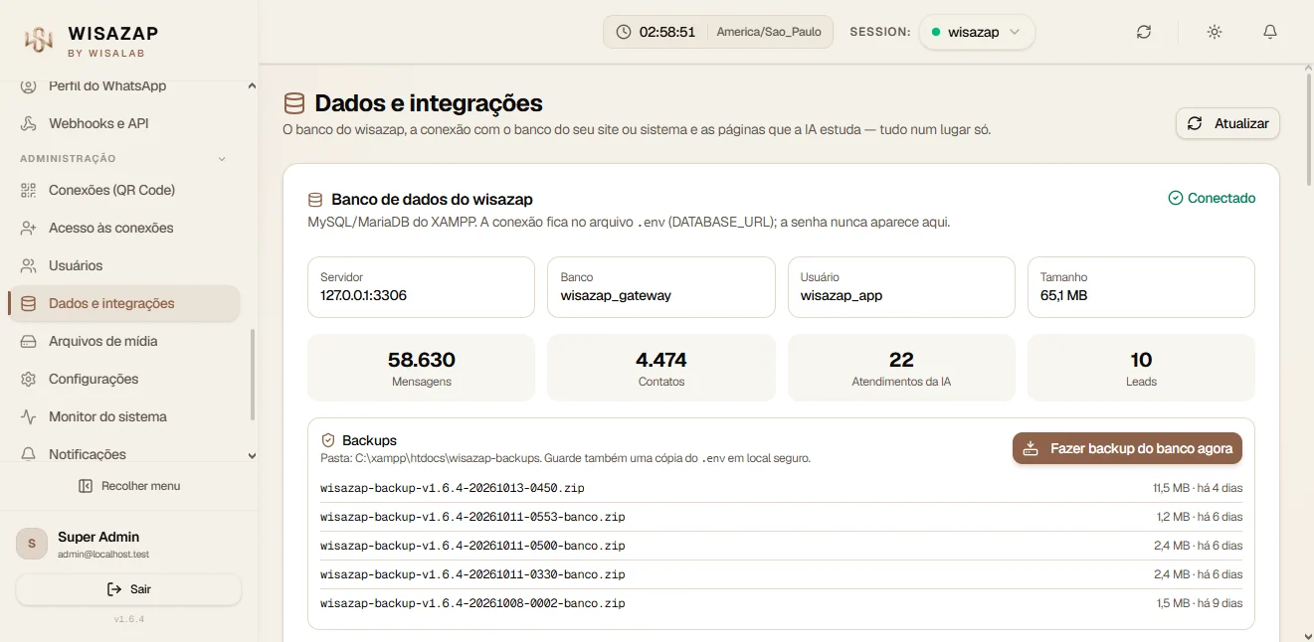Screen dimensions: 1314x642
Task: Click the refresh icon in top bar
Action: (1144, 32)
